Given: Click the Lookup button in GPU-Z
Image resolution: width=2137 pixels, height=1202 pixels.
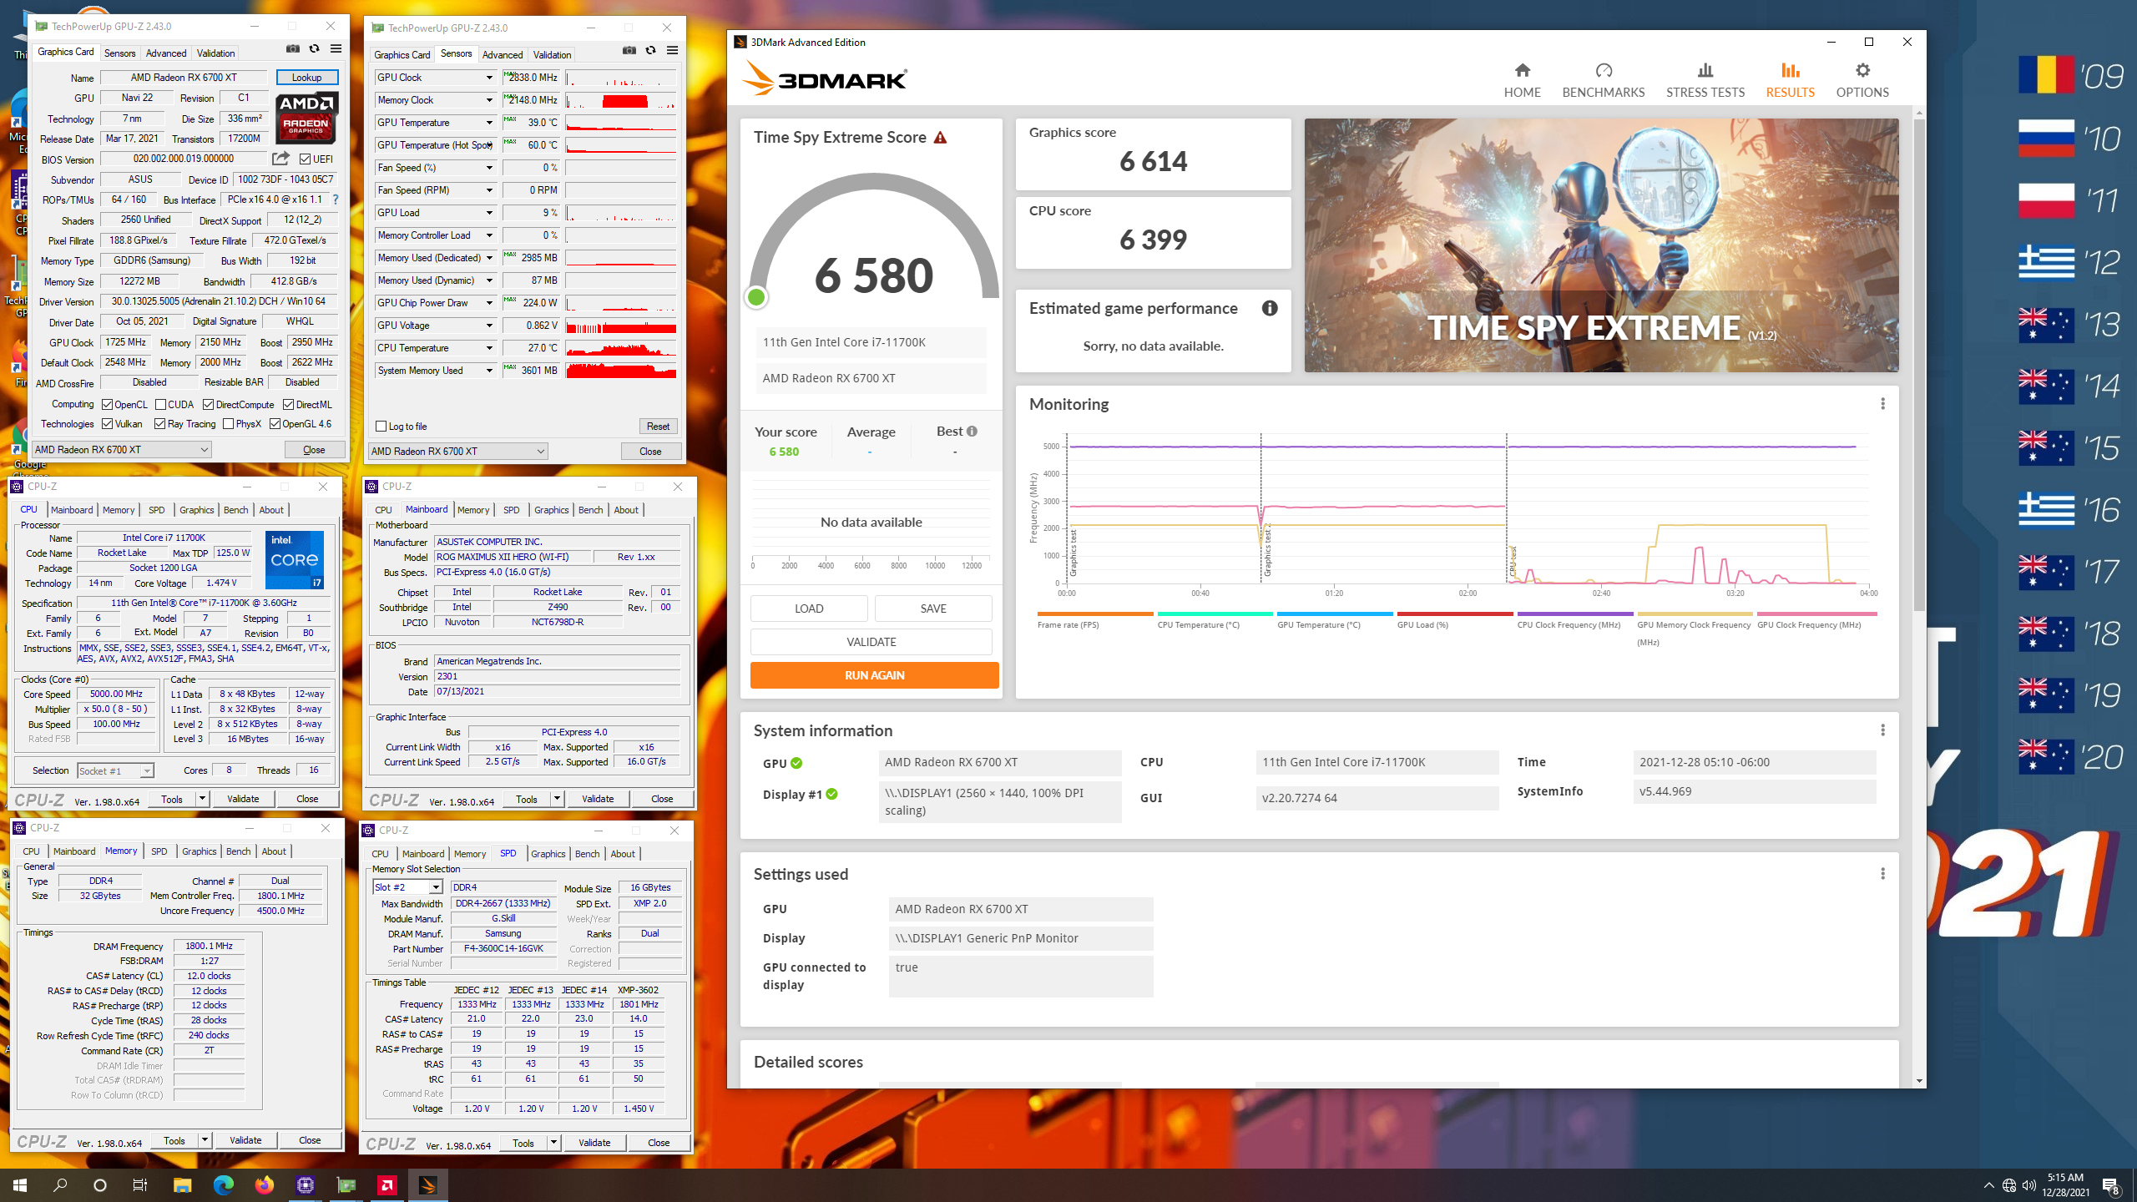Looking at the screenshot, I should click(x=306, y=78).
